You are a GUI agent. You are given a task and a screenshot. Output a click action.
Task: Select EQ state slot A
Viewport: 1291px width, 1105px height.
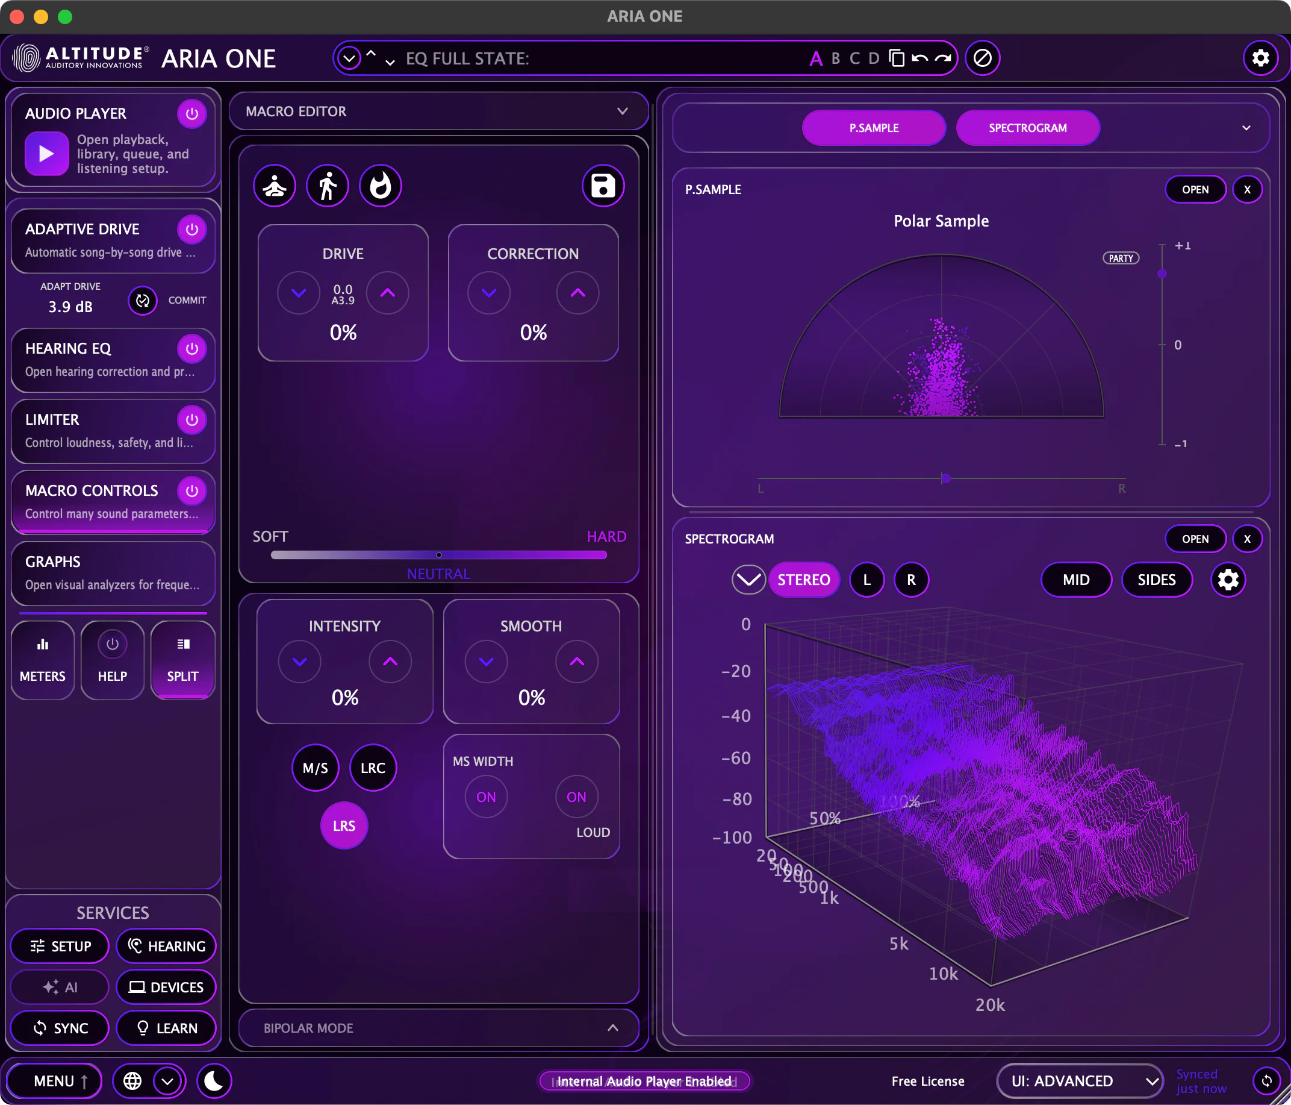click(815, 59)
